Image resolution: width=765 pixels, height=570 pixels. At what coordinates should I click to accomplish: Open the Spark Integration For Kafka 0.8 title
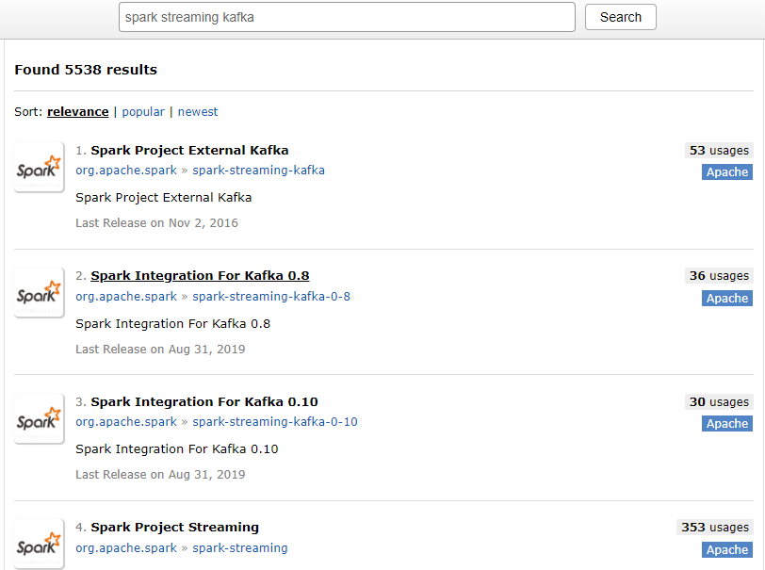(200, 276)
